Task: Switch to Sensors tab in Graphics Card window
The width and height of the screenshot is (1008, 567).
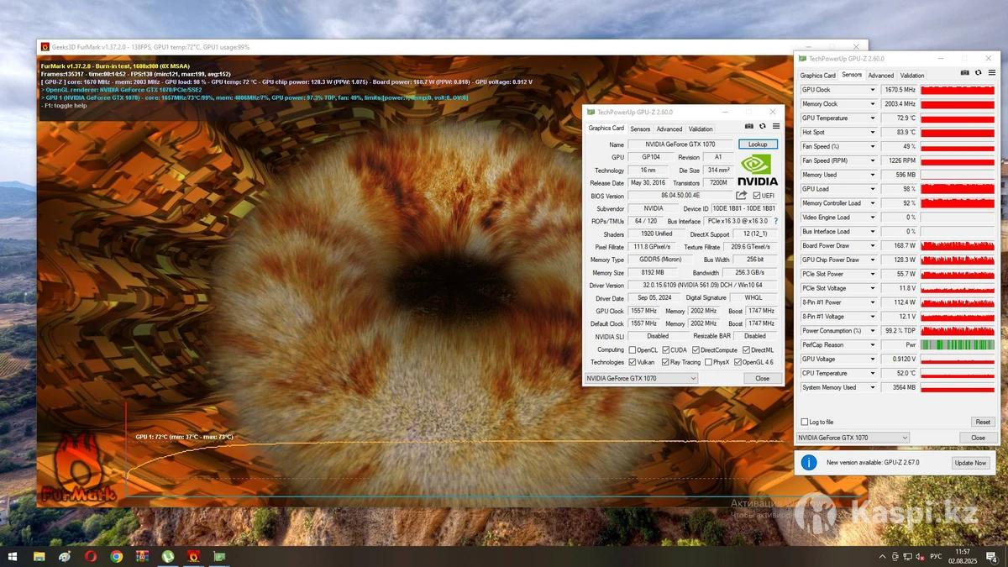Action: click(640, 129)
